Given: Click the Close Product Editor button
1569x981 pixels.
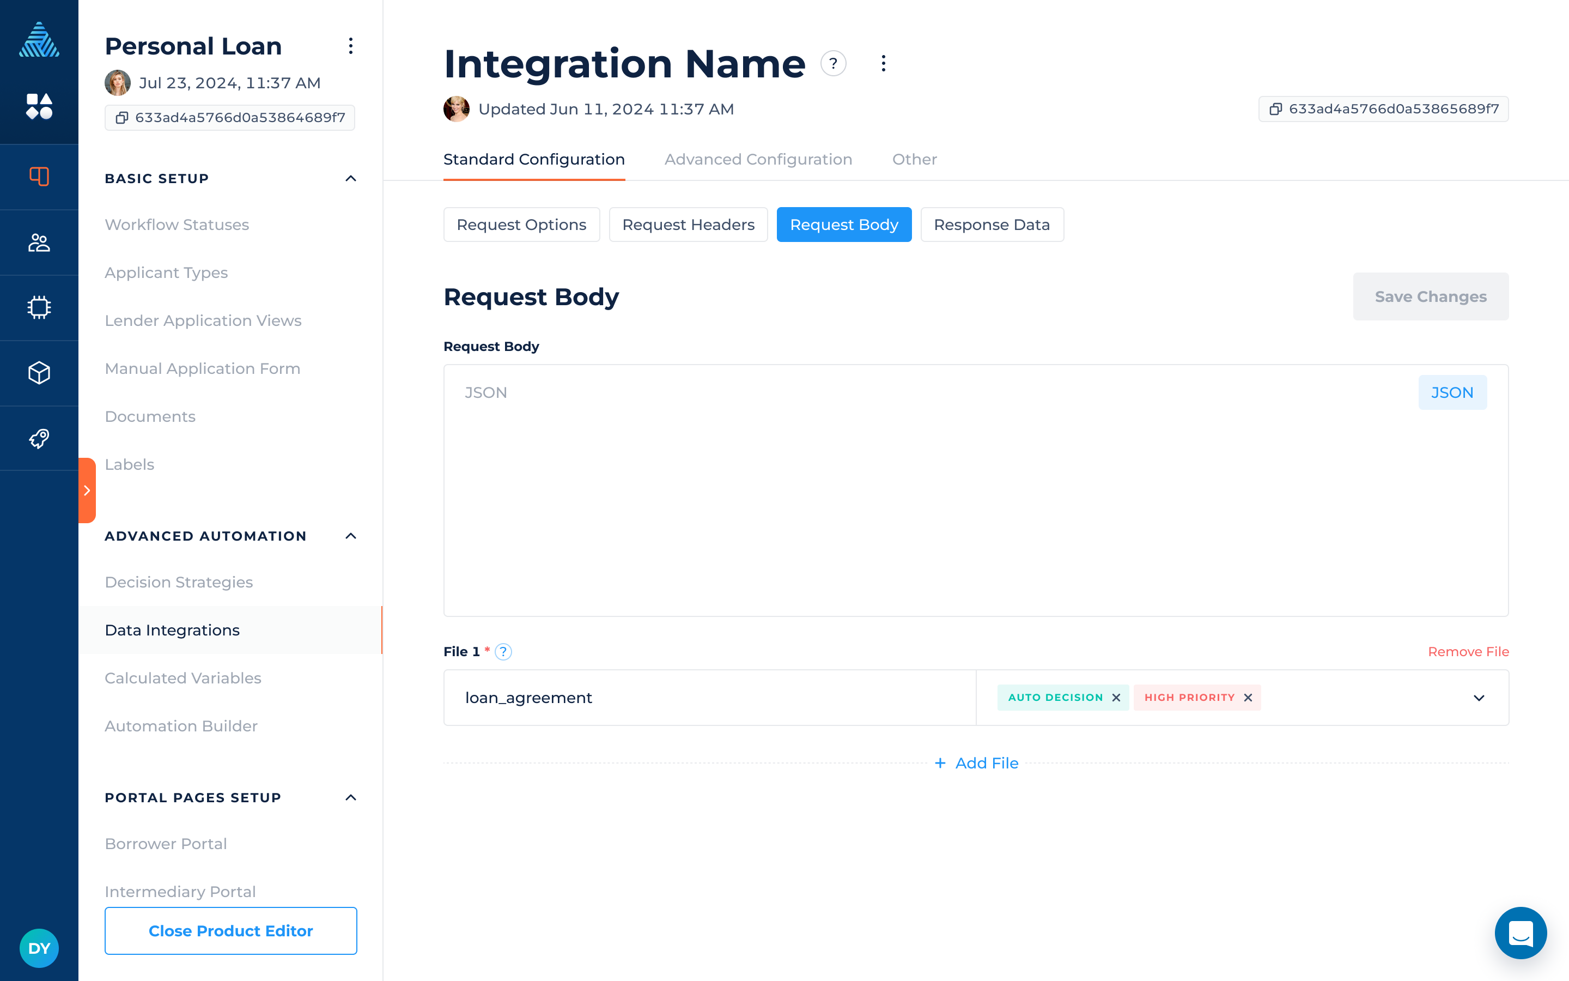Looking at the screenshot, I should point(231,930).
